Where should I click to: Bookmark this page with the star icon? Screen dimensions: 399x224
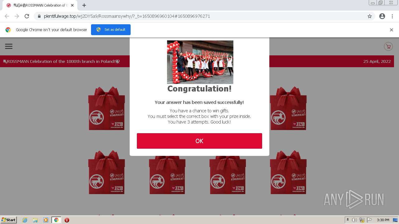(x=370, y=16)
